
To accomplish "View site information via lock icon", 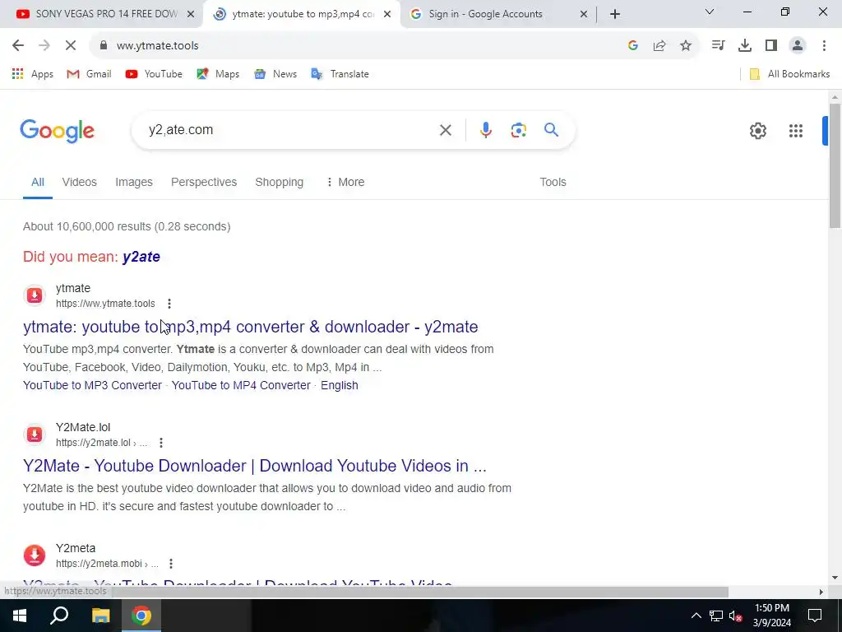I will click(104, 46).
